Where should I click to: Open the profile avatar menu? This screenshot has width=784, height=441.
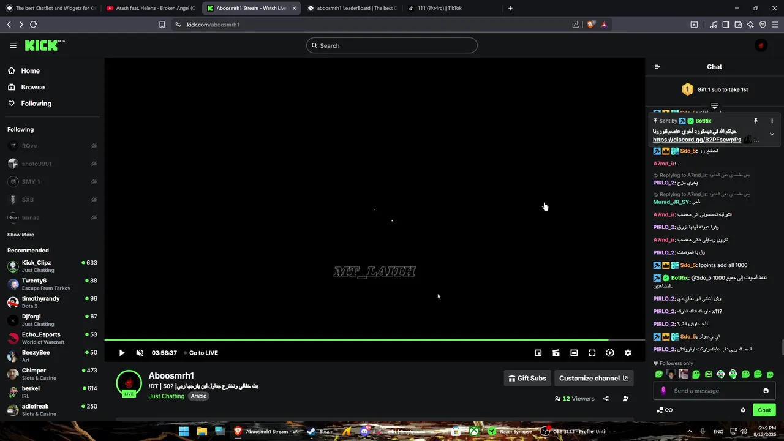761,45
